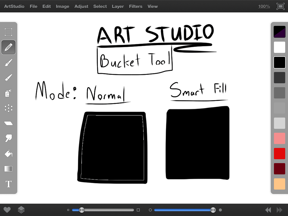
Task: Pick the medium gray swatch
Action: click(279, 93)
